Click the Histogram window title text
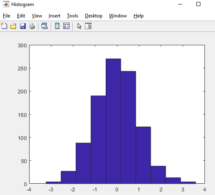215x195 pixels. (x=23, y=4)
